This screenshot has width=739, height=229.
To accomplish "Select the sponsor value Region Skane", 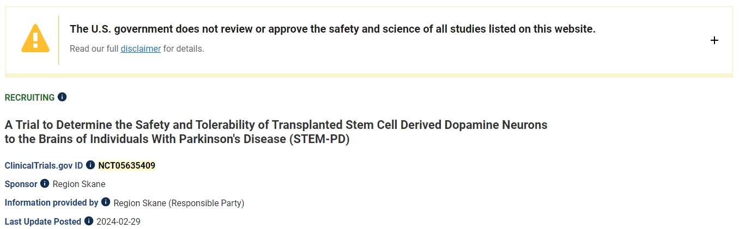I will [x=79, y=184].
